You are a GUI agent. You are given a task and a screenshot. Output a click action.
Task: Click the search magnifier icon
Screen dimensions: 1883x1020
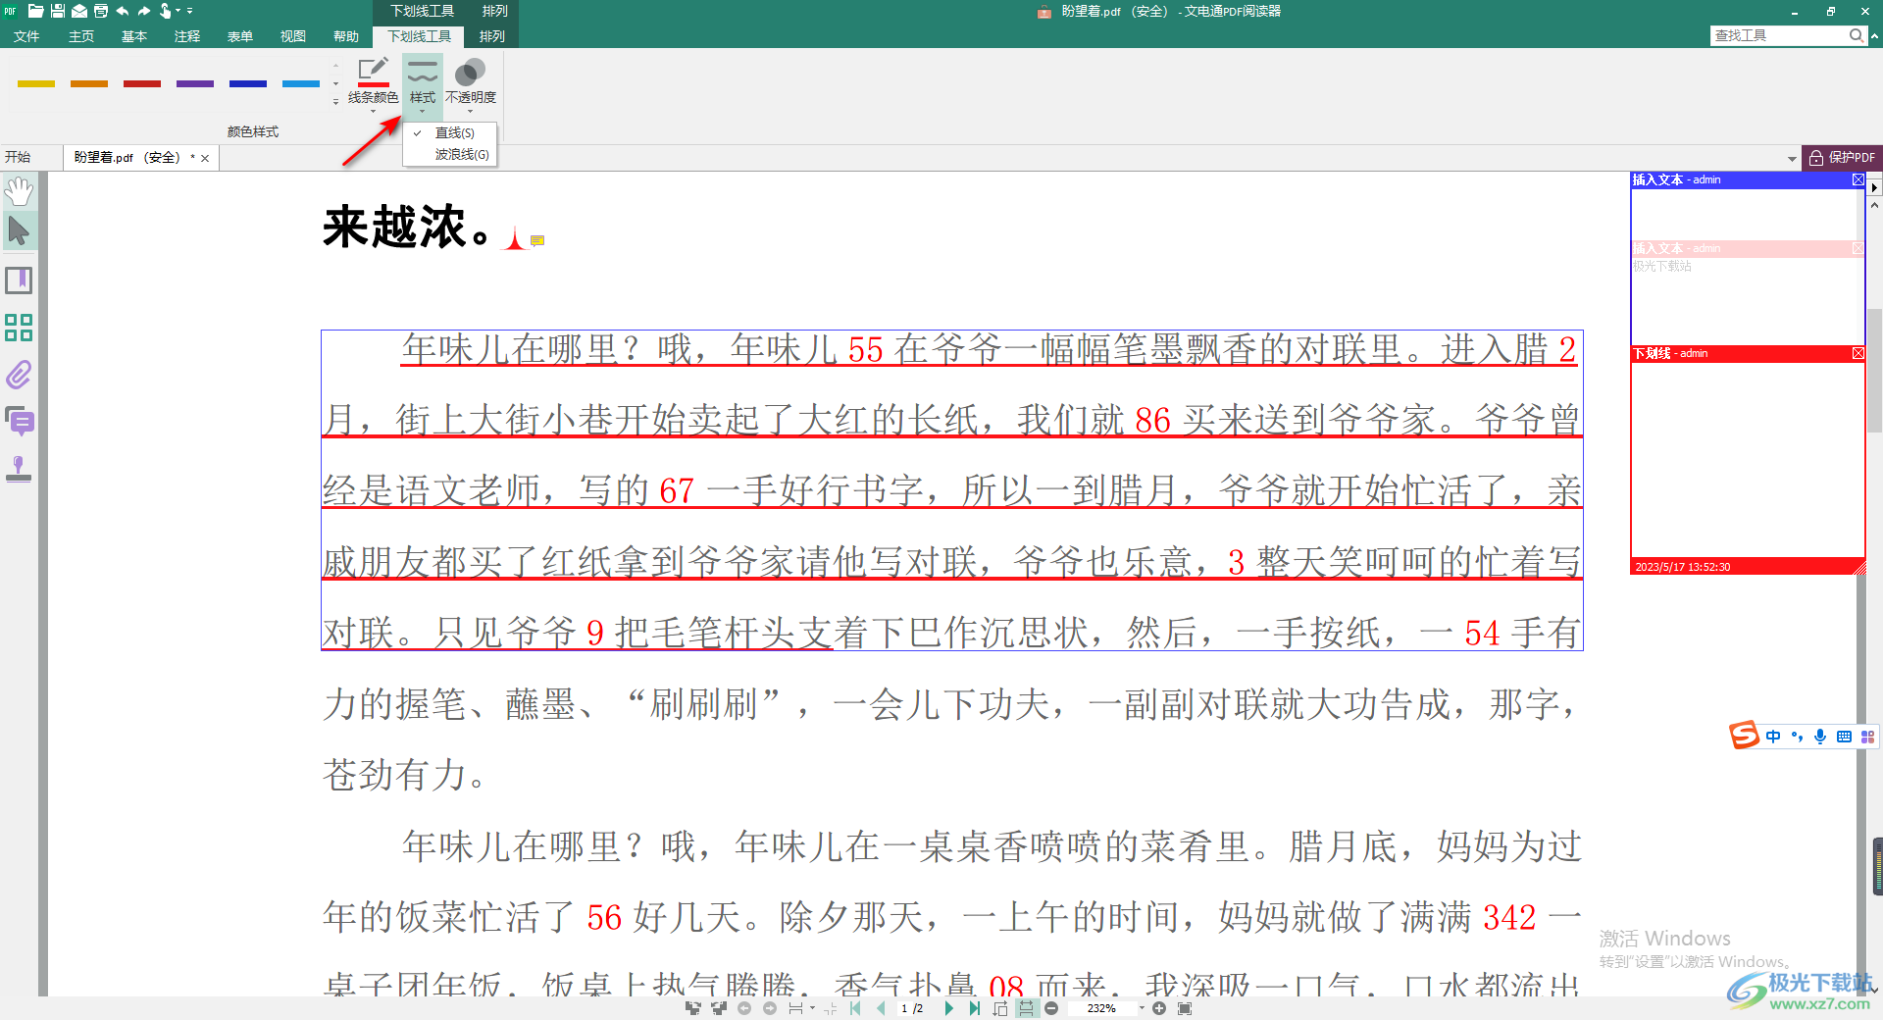click(x=1856, y=35)
